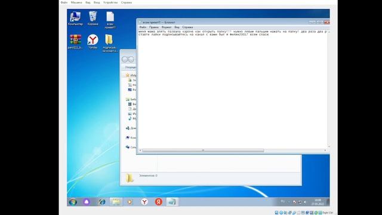This screenshot has width=382, height=215.
Task: Select the Корзина recycle bin icon
Action: click(93, 19)
